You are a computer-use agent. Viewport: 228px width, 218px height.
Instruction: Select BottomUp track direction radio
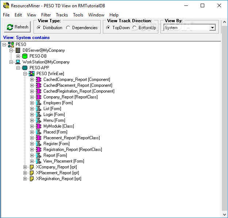click(x=135, y=28)
